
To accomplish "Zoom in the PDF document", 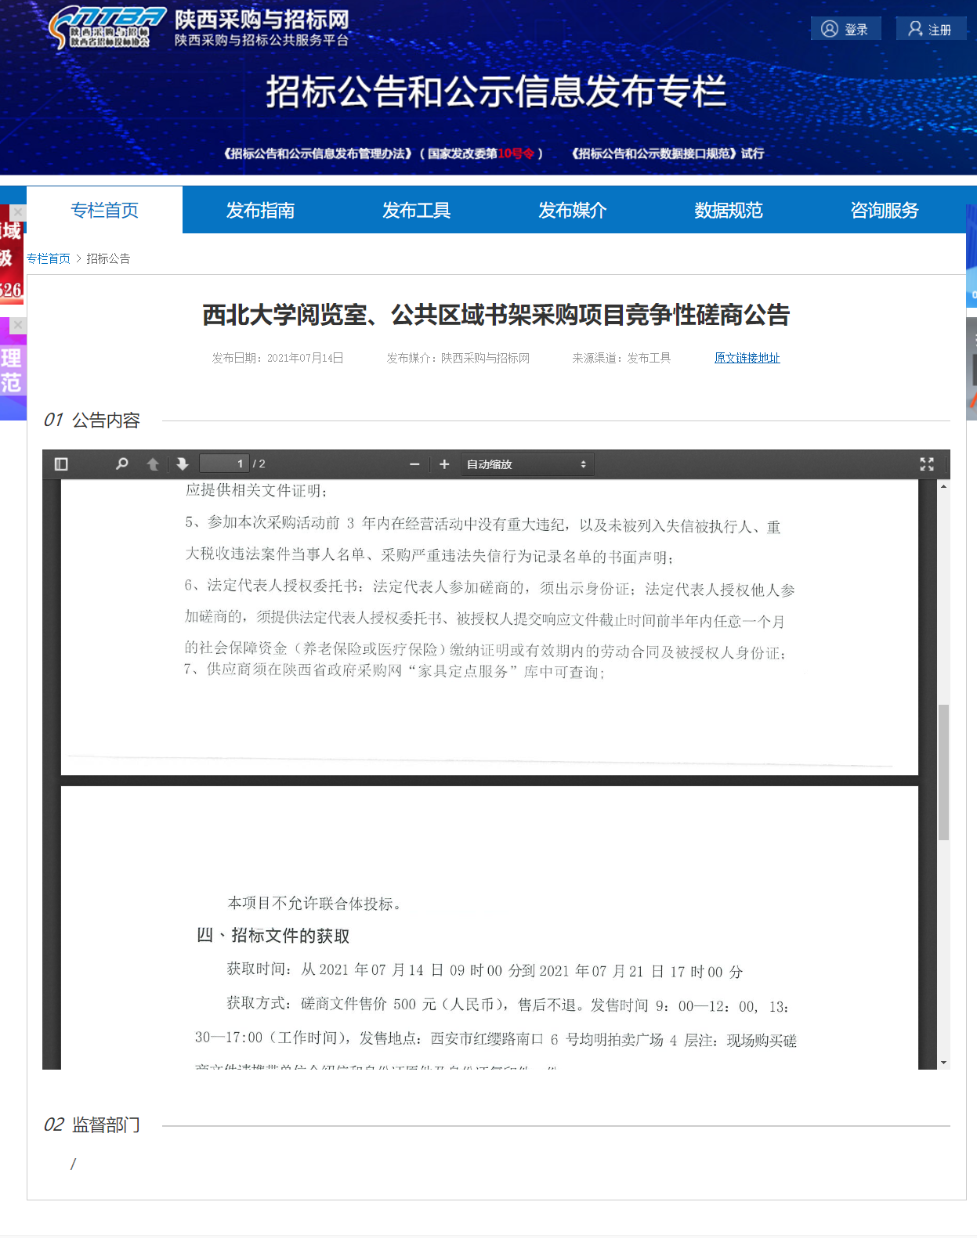I will click(x=444, y=464).
